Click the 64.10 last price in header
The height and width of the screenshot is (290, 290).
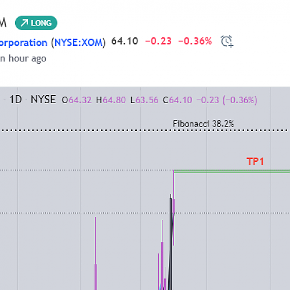pyautogui.click(x=125, y=41)
